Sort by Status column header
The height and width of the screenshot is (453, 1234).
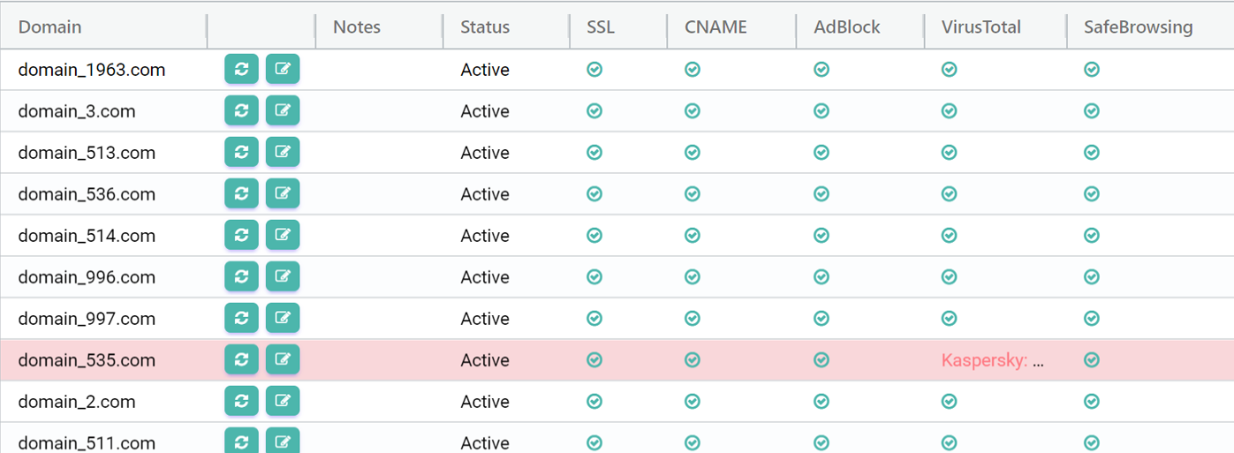[485, 27]
